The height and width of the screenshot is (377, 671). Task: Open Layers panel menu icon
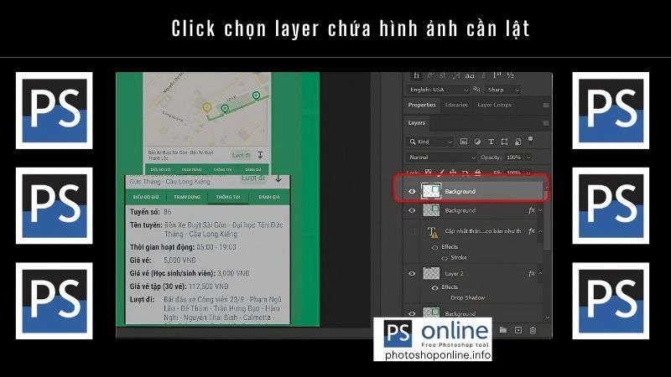pos(546,123)
